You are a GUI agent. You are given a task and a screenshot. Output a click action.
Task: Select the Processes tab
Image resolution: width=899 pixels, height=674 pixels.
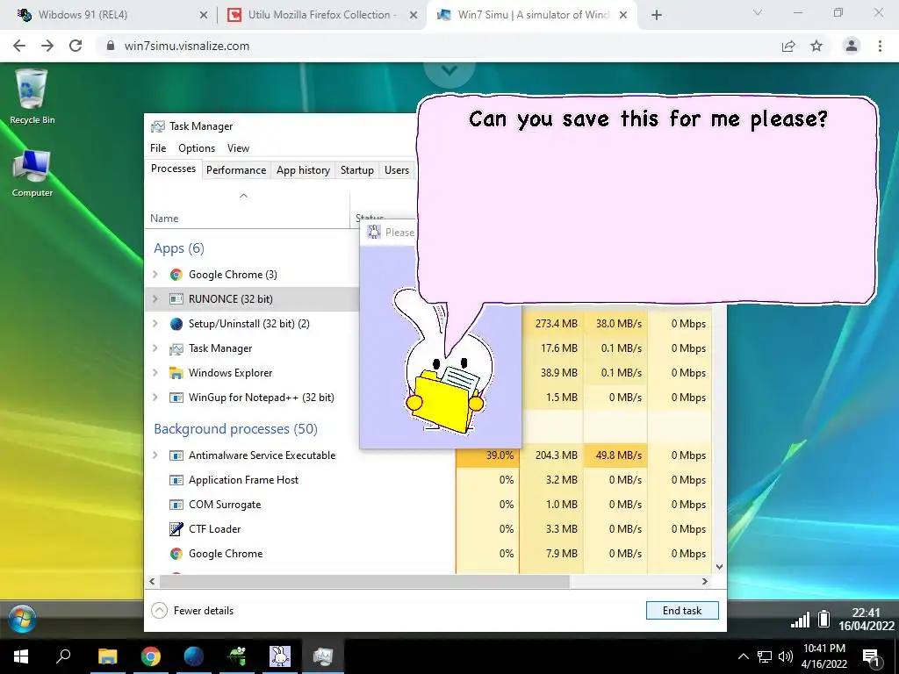[173, 168]
